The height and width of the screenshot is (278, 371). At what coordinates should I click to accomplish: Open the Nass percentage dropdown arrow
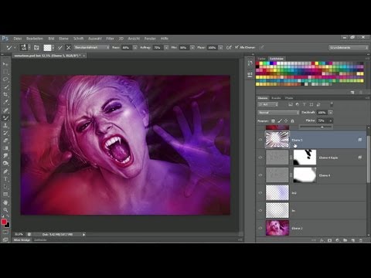click(135, 48)
